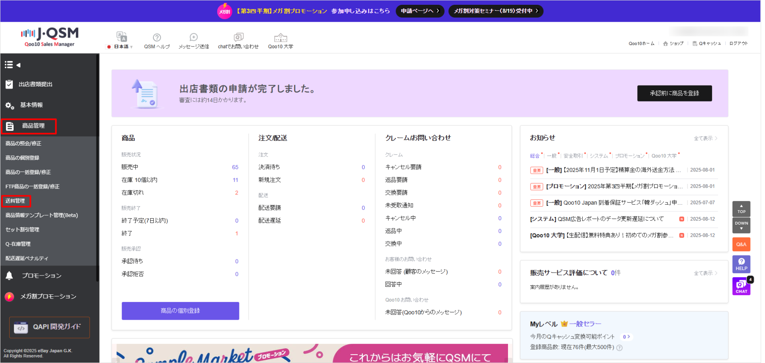Click the キャンセル要請 row label
This screenshot has width=765, height=363.
403,167
